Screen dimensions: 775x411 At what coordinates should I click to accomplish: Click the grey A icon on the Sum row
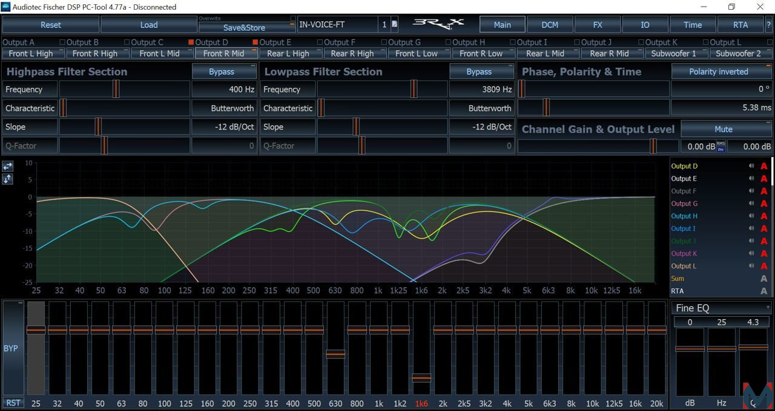[x=764, y=279]
